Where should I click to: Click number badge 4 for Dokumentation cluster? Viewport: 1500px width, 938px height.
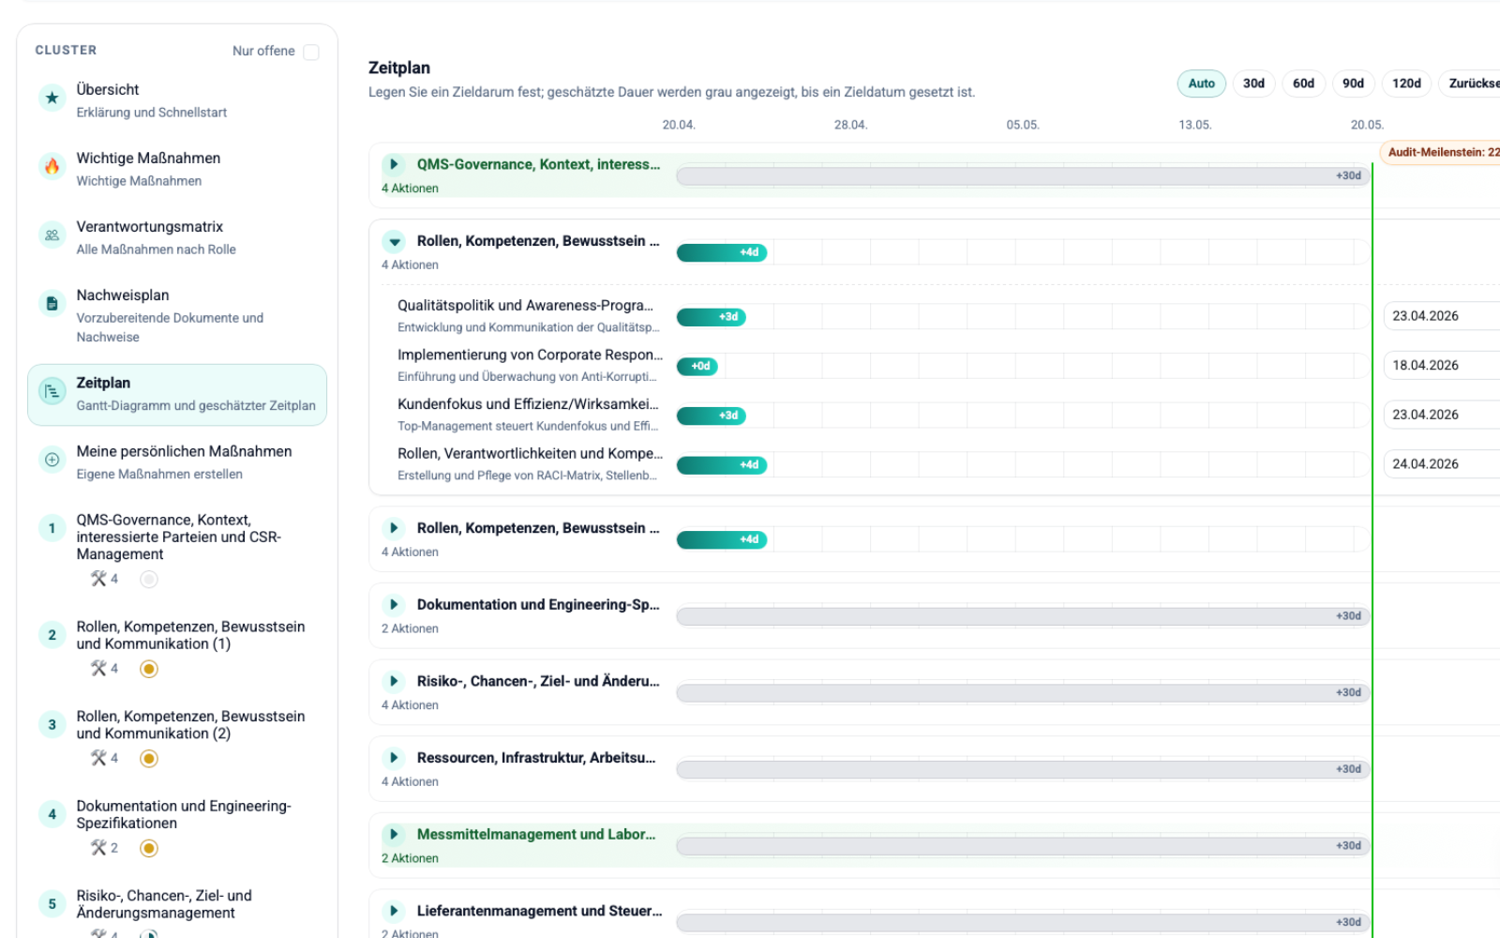point(52,814)
